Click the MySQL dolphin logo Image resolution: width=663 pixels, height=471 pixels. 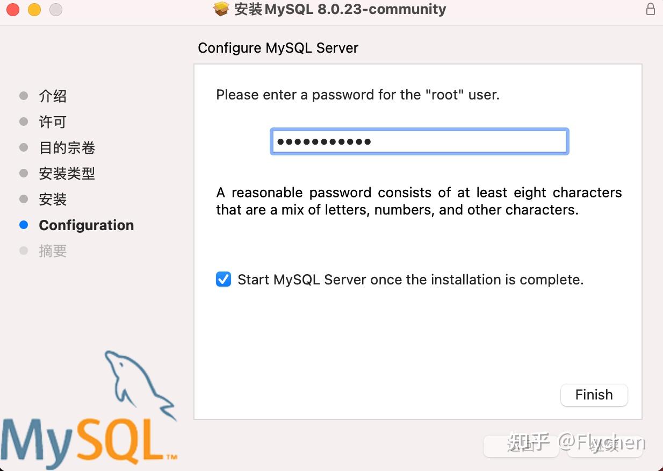click(x=138, y=384)
